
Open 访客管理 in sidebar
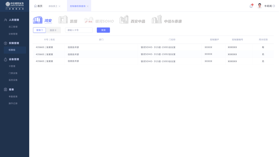(x=13, y=34)
